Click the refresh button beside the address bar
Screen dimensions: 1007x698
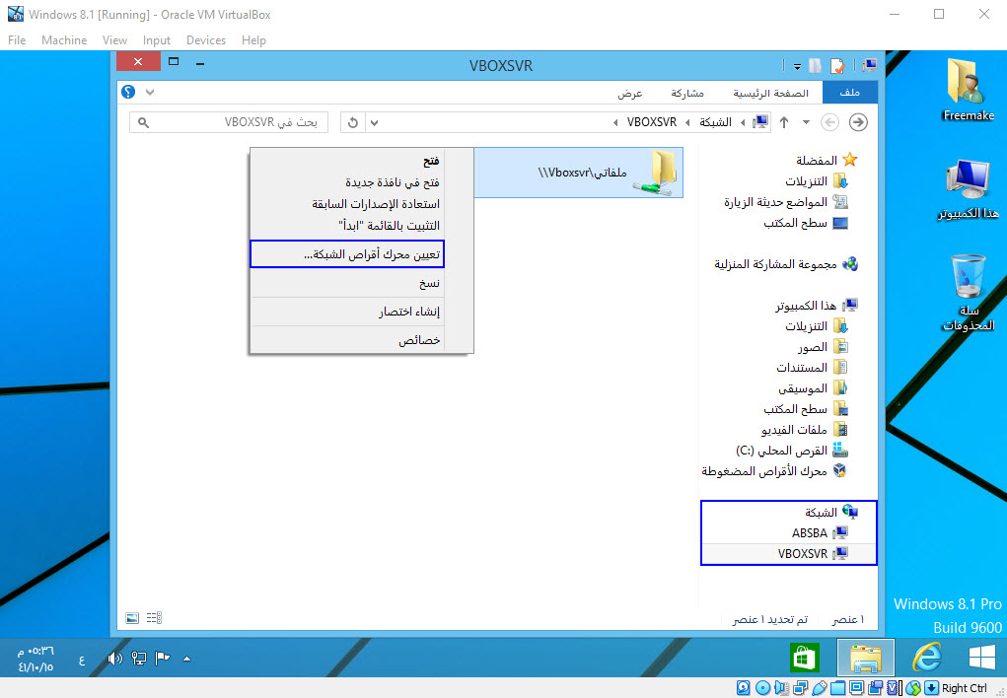(352, 122)
